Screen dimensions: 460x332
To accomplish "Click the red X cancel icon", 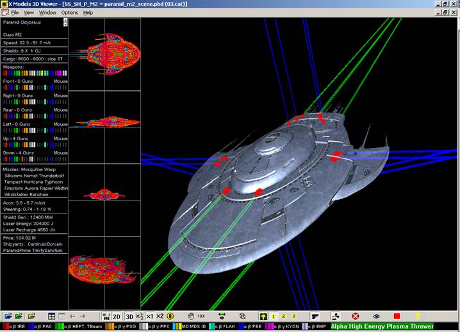I will pyautogui.click(x=356, y=316).
